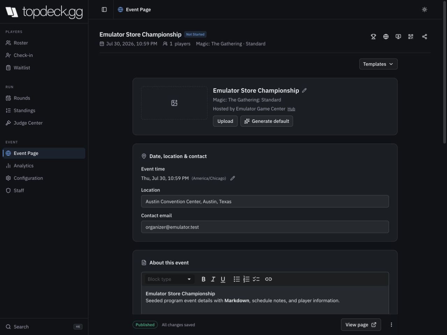Click the "All changes saved" status text
The image size is (447, 335).
point(178,325)
